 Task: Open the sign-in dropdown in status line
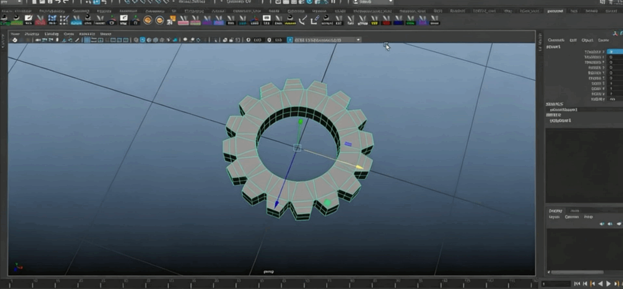coord(373,2)
